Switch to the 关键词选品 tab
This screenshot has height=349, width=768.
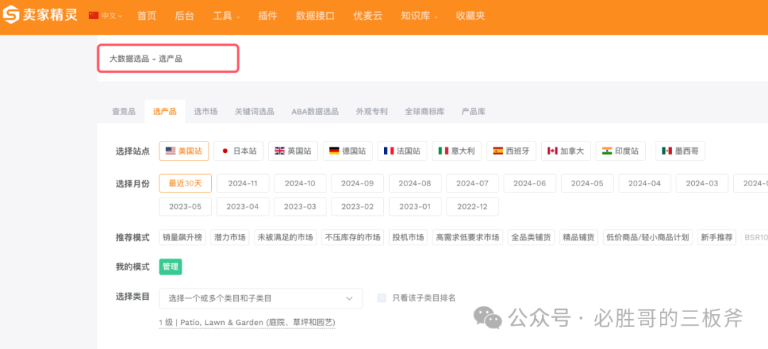(254, 112)
